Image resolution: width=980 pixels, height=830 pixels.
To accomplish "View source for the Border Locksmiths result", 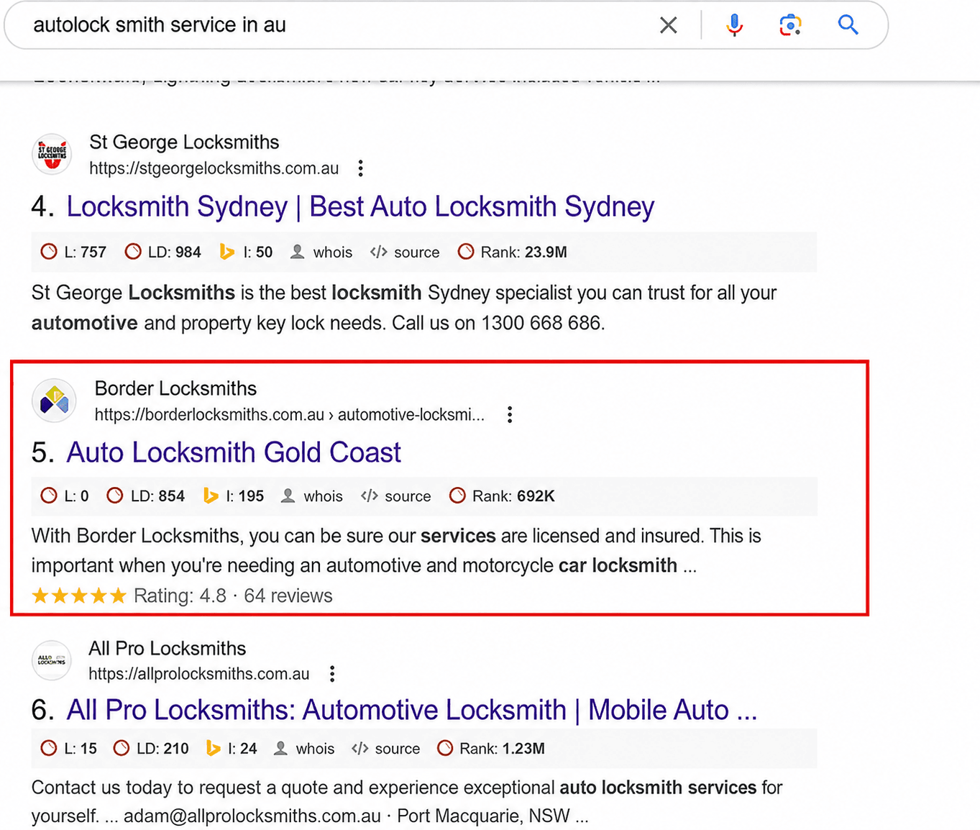I will click(x=396, y=496).
